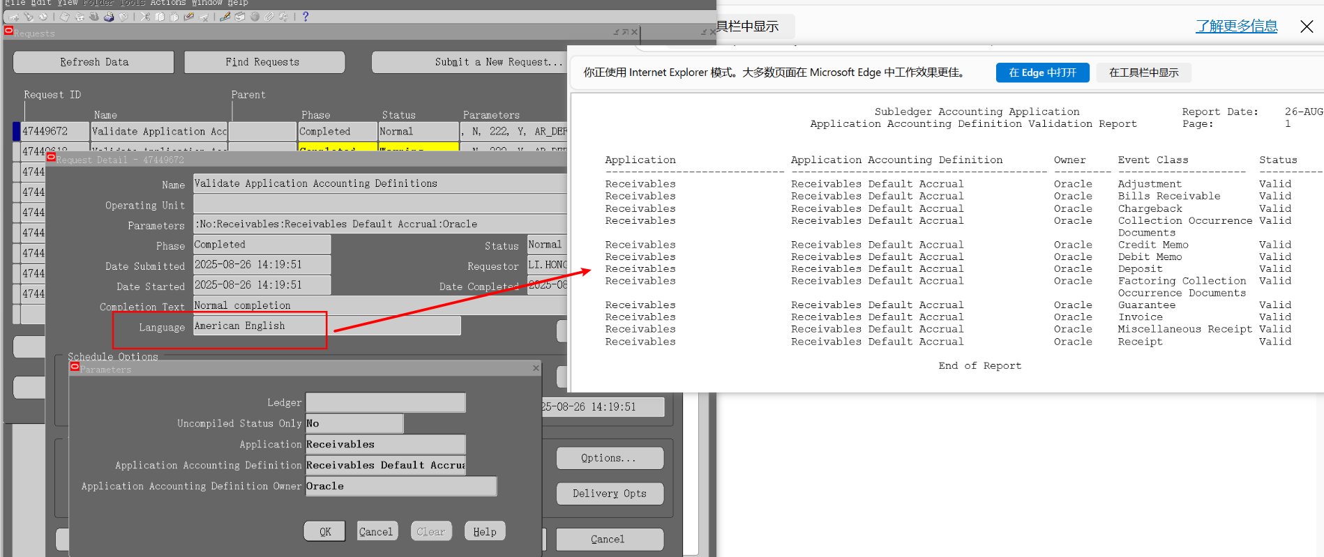The image size is (1324, 557).
Task: Click the Definition Owner field showing Oracle
Action: tap(401, 486)
